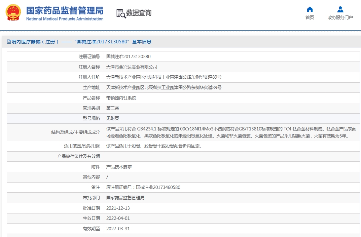Click the 其他内容 label
361x237 pixels.
point(92,177)
